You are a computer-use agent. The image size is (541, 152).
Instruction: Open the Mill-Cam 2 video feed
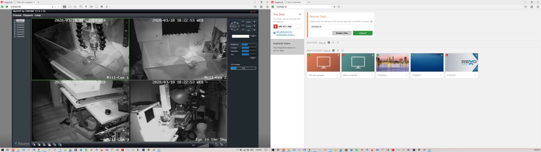(x=179, y=49)
